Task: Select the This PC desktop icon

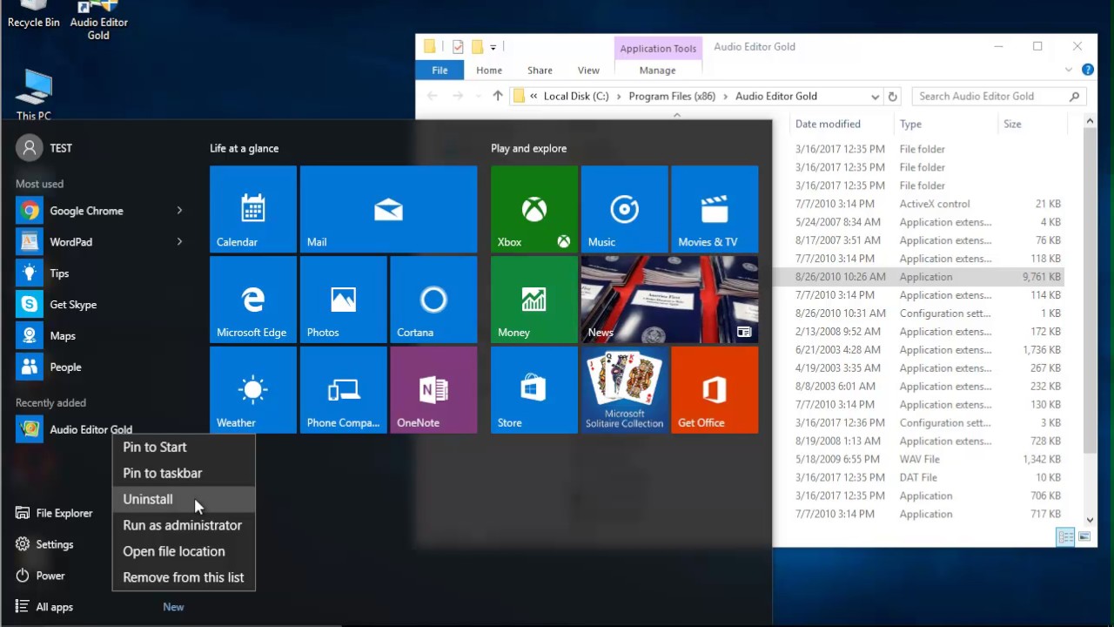Action: coord(33,95)
